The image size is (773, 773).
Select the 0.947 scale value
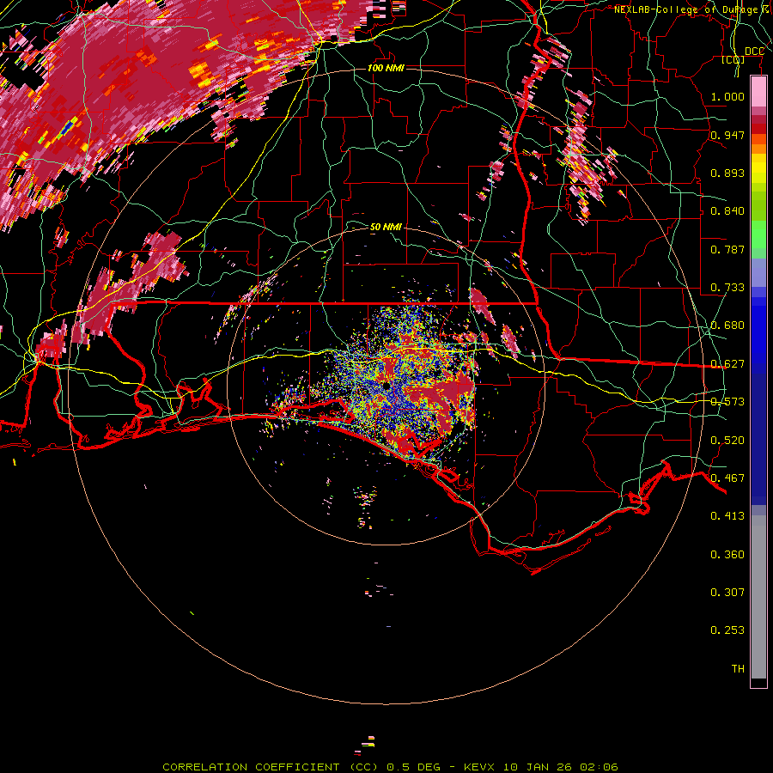pyautogui.click(x=727, y=135)
